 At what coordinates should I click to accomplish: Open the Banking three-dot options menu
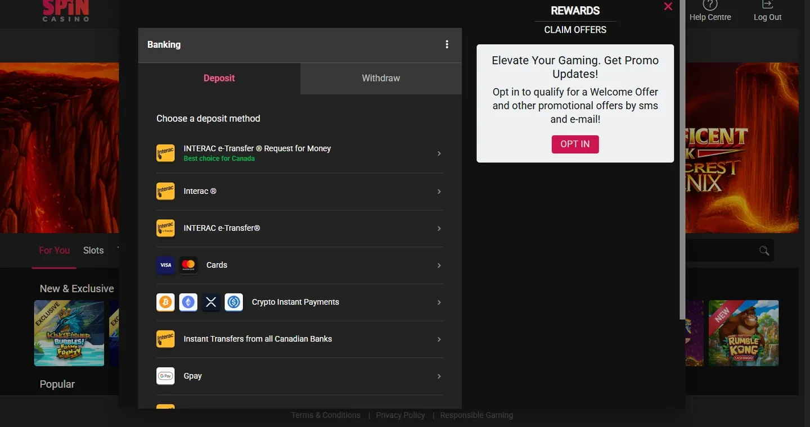[447, 44]
